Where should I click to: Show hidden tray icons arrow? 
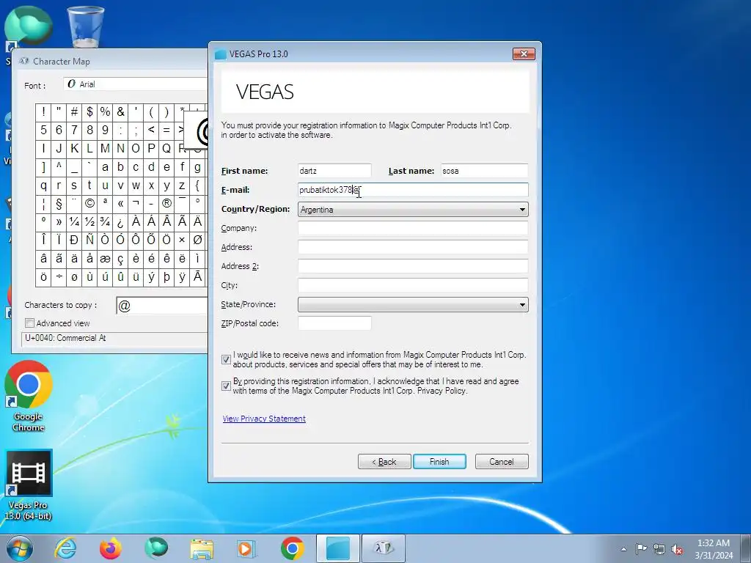pyautogui.click(x=623, y=549)
